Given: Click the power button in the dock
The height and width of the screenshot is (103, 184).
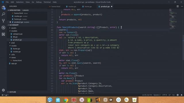Looking at the screenshot, I should [x=118, y=100].
